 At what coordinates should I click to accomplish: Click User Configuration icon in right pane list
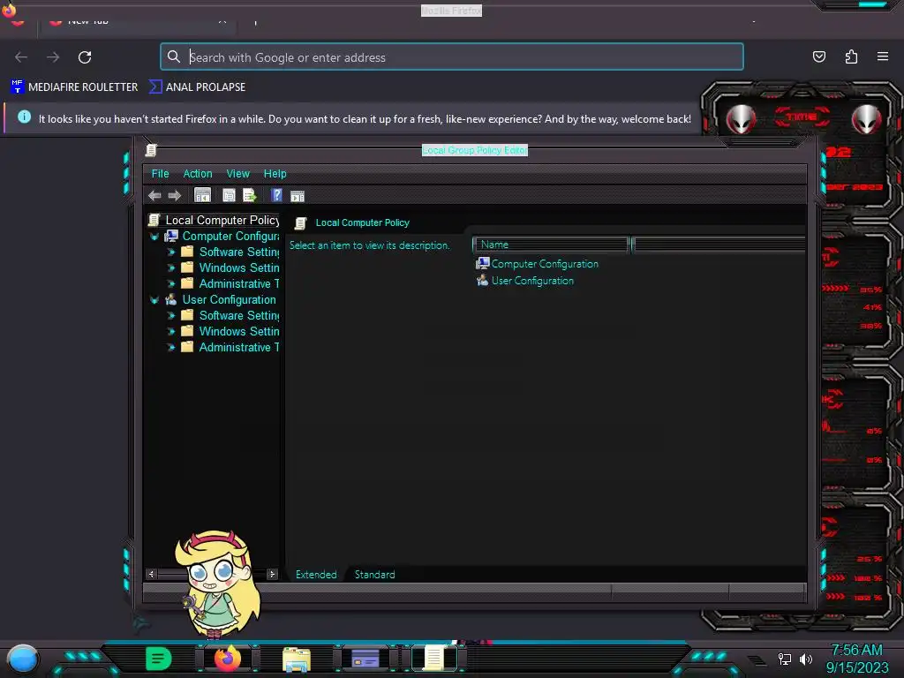pyautogui.click(x=483, y=280)
